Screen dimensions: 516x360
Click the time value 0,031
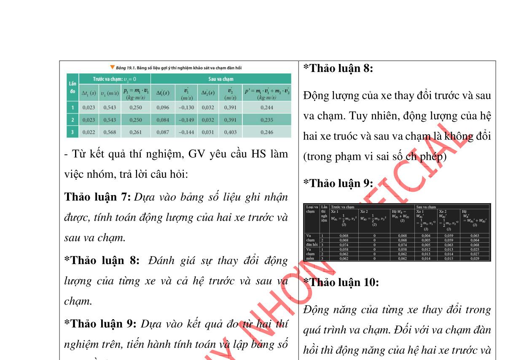click(x=207, y=132)
